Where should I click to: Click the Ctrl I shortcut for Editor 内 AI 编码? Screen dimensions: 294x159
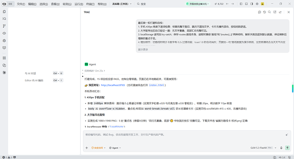pos(58,80)
